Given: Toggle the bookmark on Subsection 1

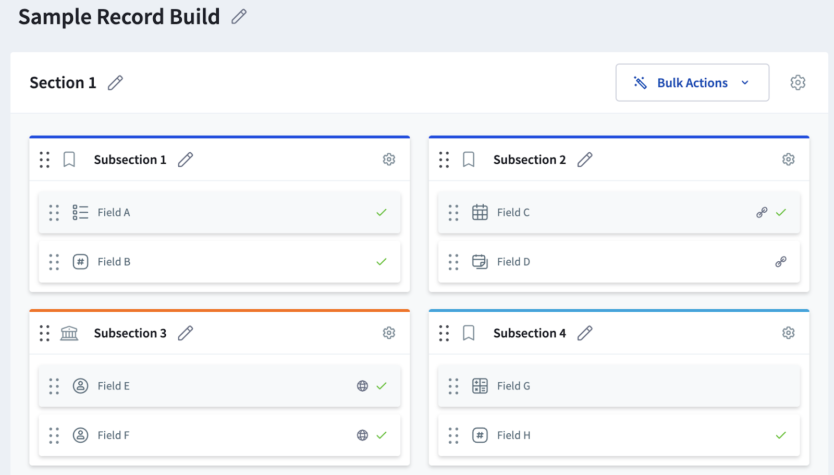Looking at the screenshot, I should [69, 160].
